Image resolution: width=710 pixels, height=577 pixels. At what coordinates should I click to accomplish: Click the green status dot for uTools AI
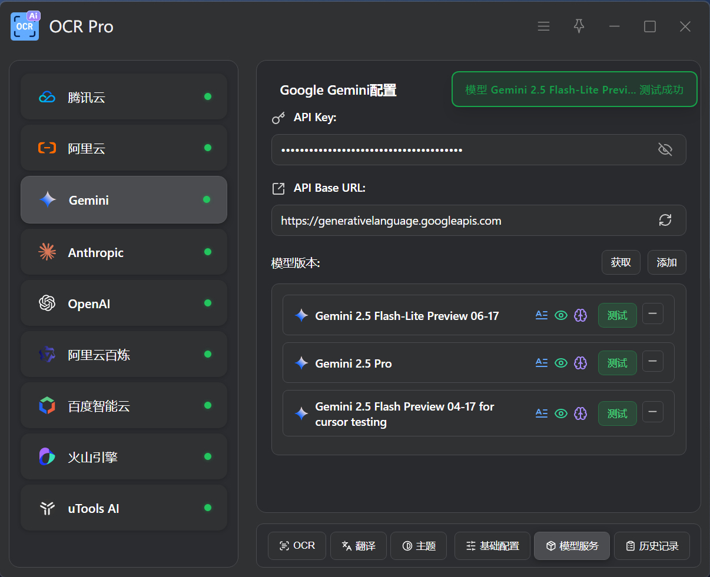(x=208, y=508)
